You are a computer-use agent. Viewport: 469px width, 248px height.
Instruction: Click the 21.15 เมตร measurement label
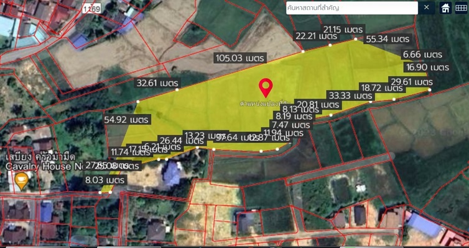point(344,29)
